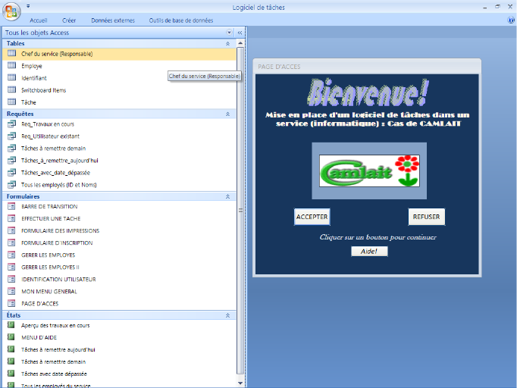The width and height of the screenshot is (517, 388).
Task: Click table icon next to Switchboard Items
Action: (11, 89)
